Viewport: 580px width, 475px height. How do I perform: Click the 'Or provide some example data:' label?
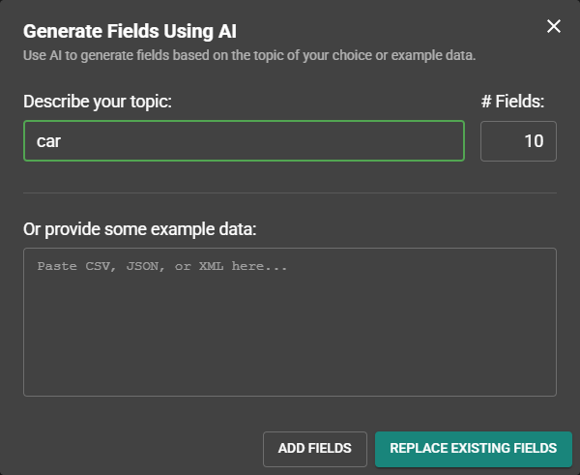coord(140,229)
